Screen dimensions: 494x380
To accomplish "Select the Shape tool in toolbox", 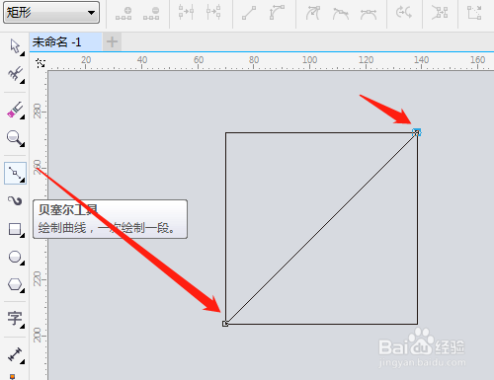I will click(x=15, y=74).
